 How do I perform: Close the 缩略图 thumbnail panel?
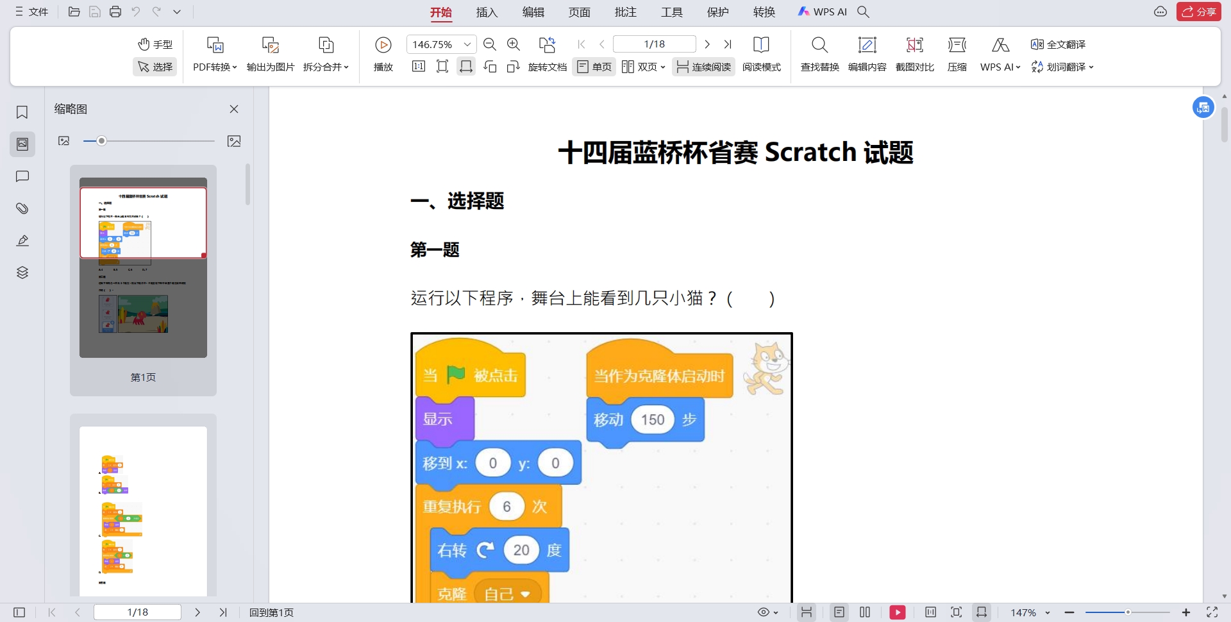coord(234,109)
